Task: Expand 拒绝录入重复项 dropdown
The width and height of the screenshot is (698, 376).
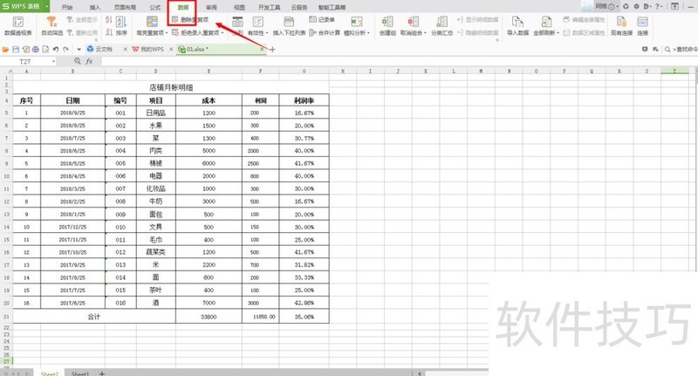Action: coord(222,32)
